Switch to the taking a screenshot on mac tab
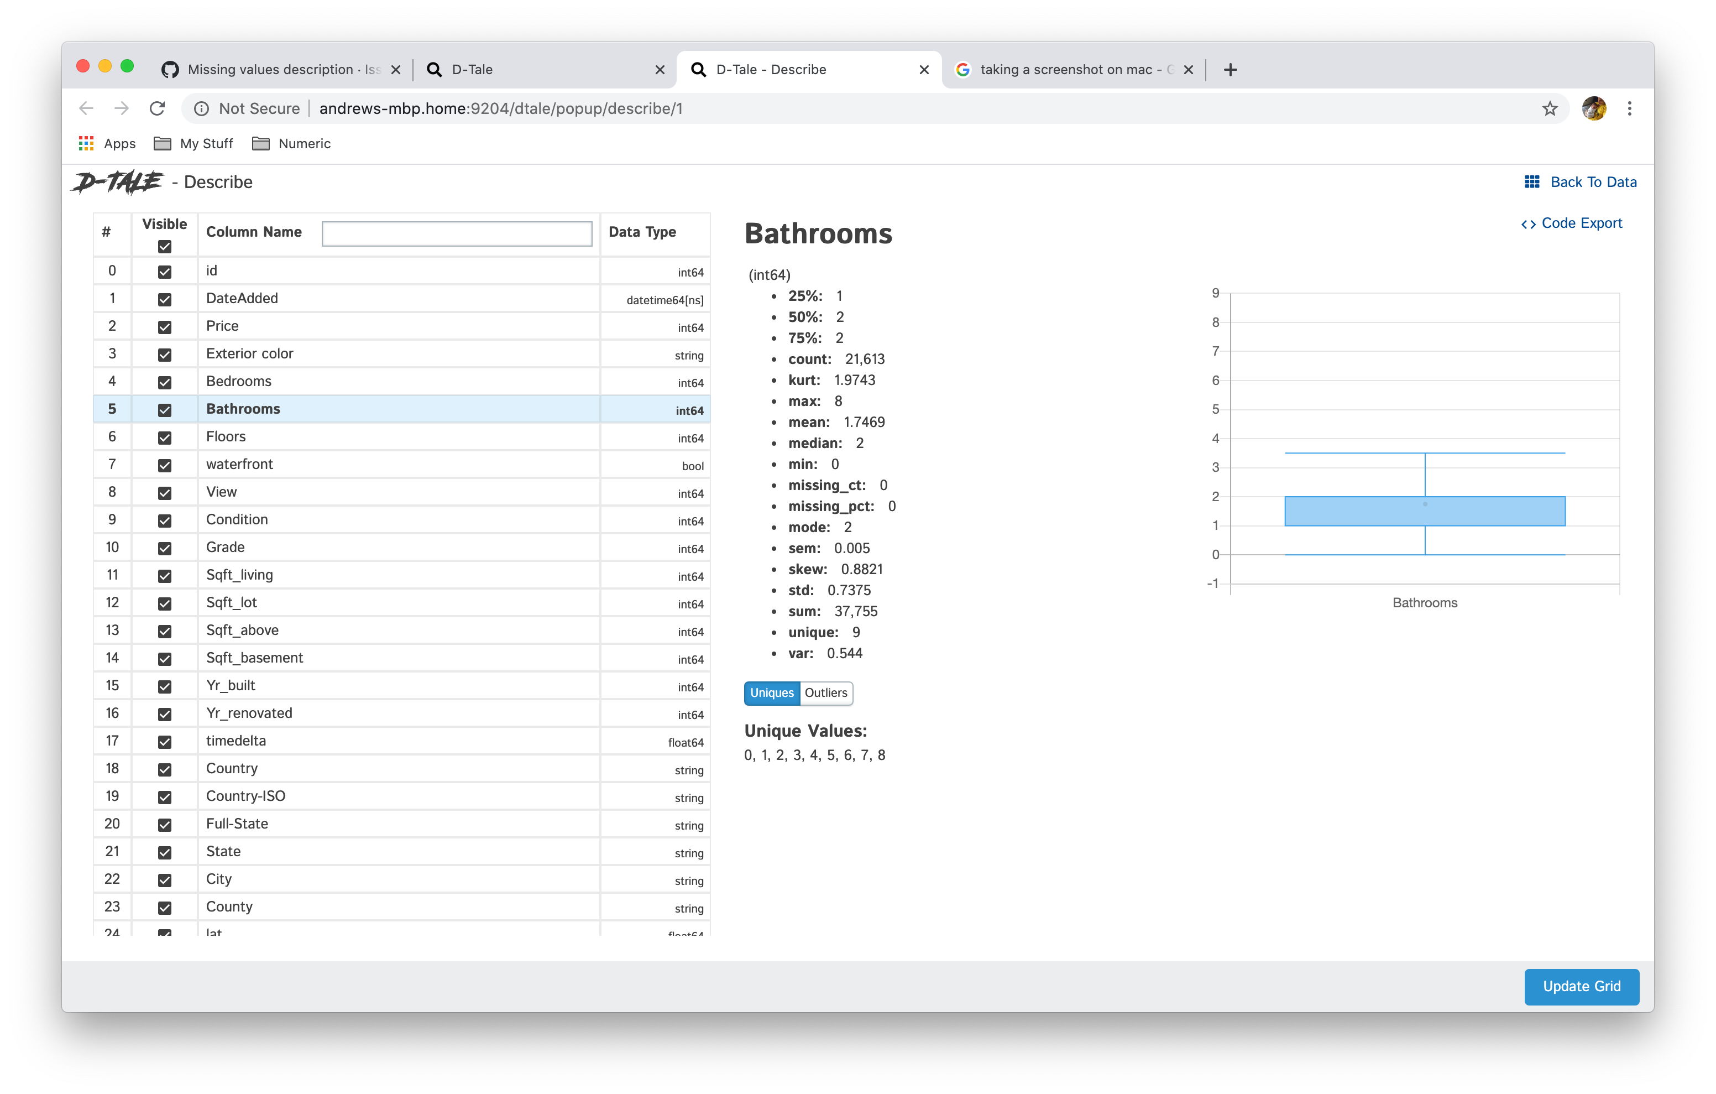Viewport: 1716px width, 1094px height. (1072, 69)
